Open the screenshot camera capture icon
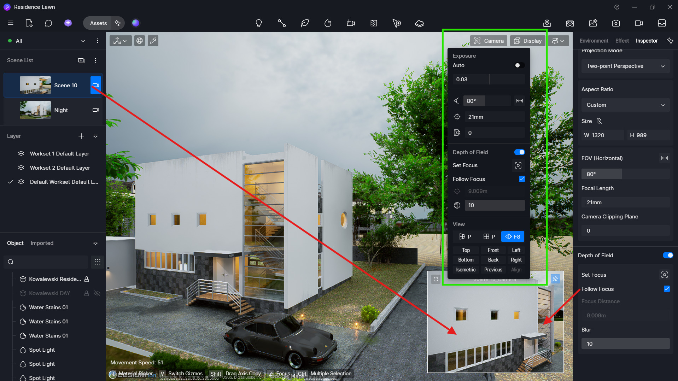678x381 pixels. click(615, 23)
